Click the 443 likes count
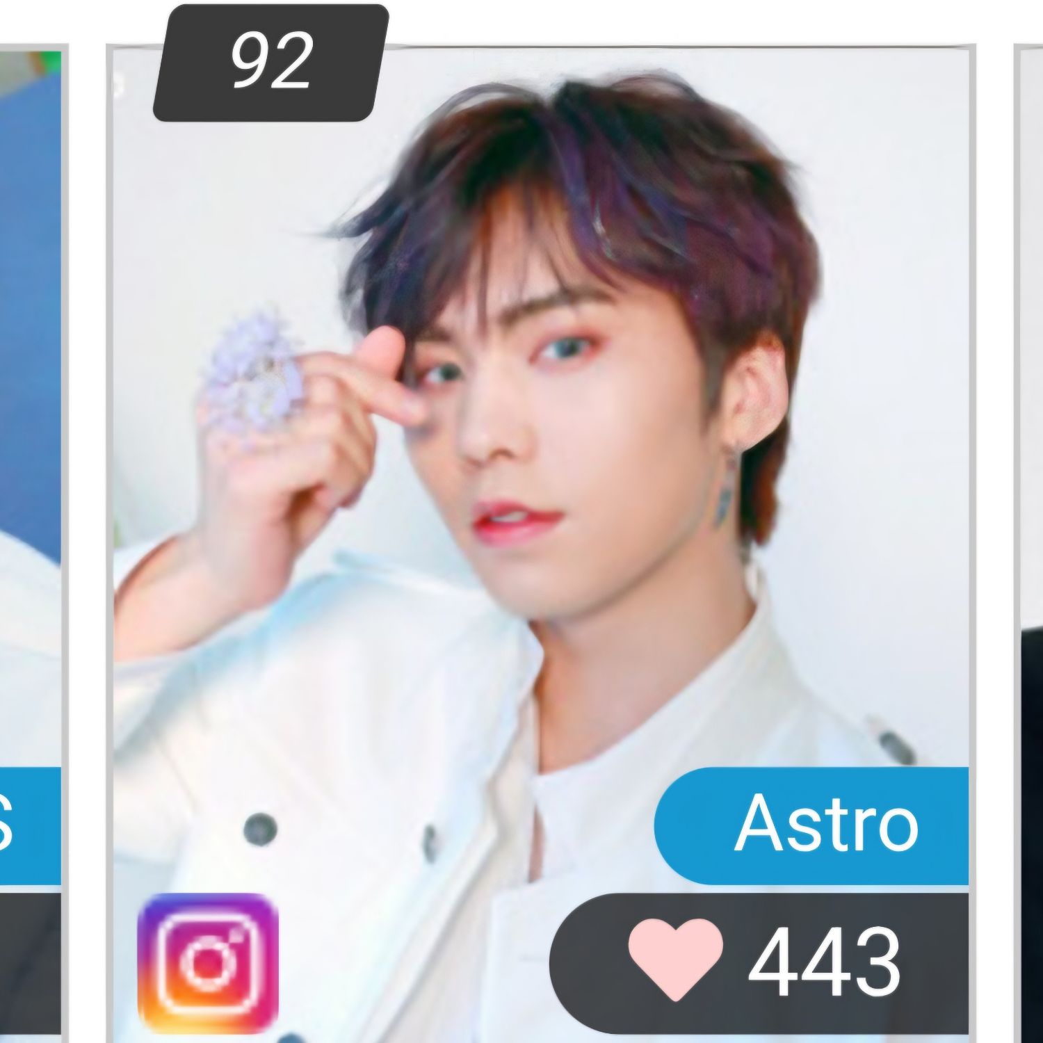 pyautogui.click(x=824, y=962)
